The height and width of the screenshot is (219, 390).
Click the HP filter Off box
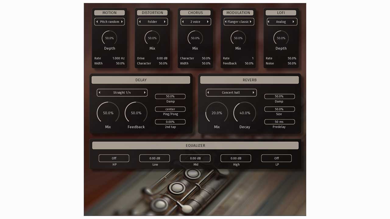coord(114,158)
